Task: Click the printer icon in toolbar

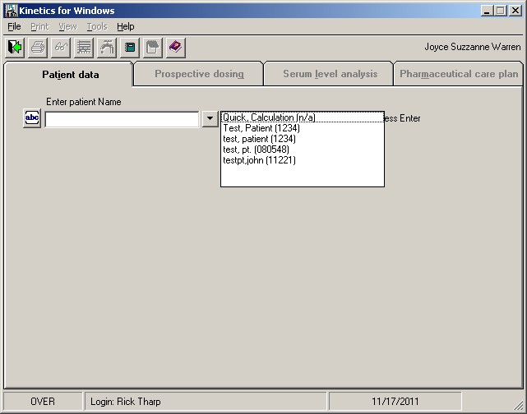Action: (38, 48)
